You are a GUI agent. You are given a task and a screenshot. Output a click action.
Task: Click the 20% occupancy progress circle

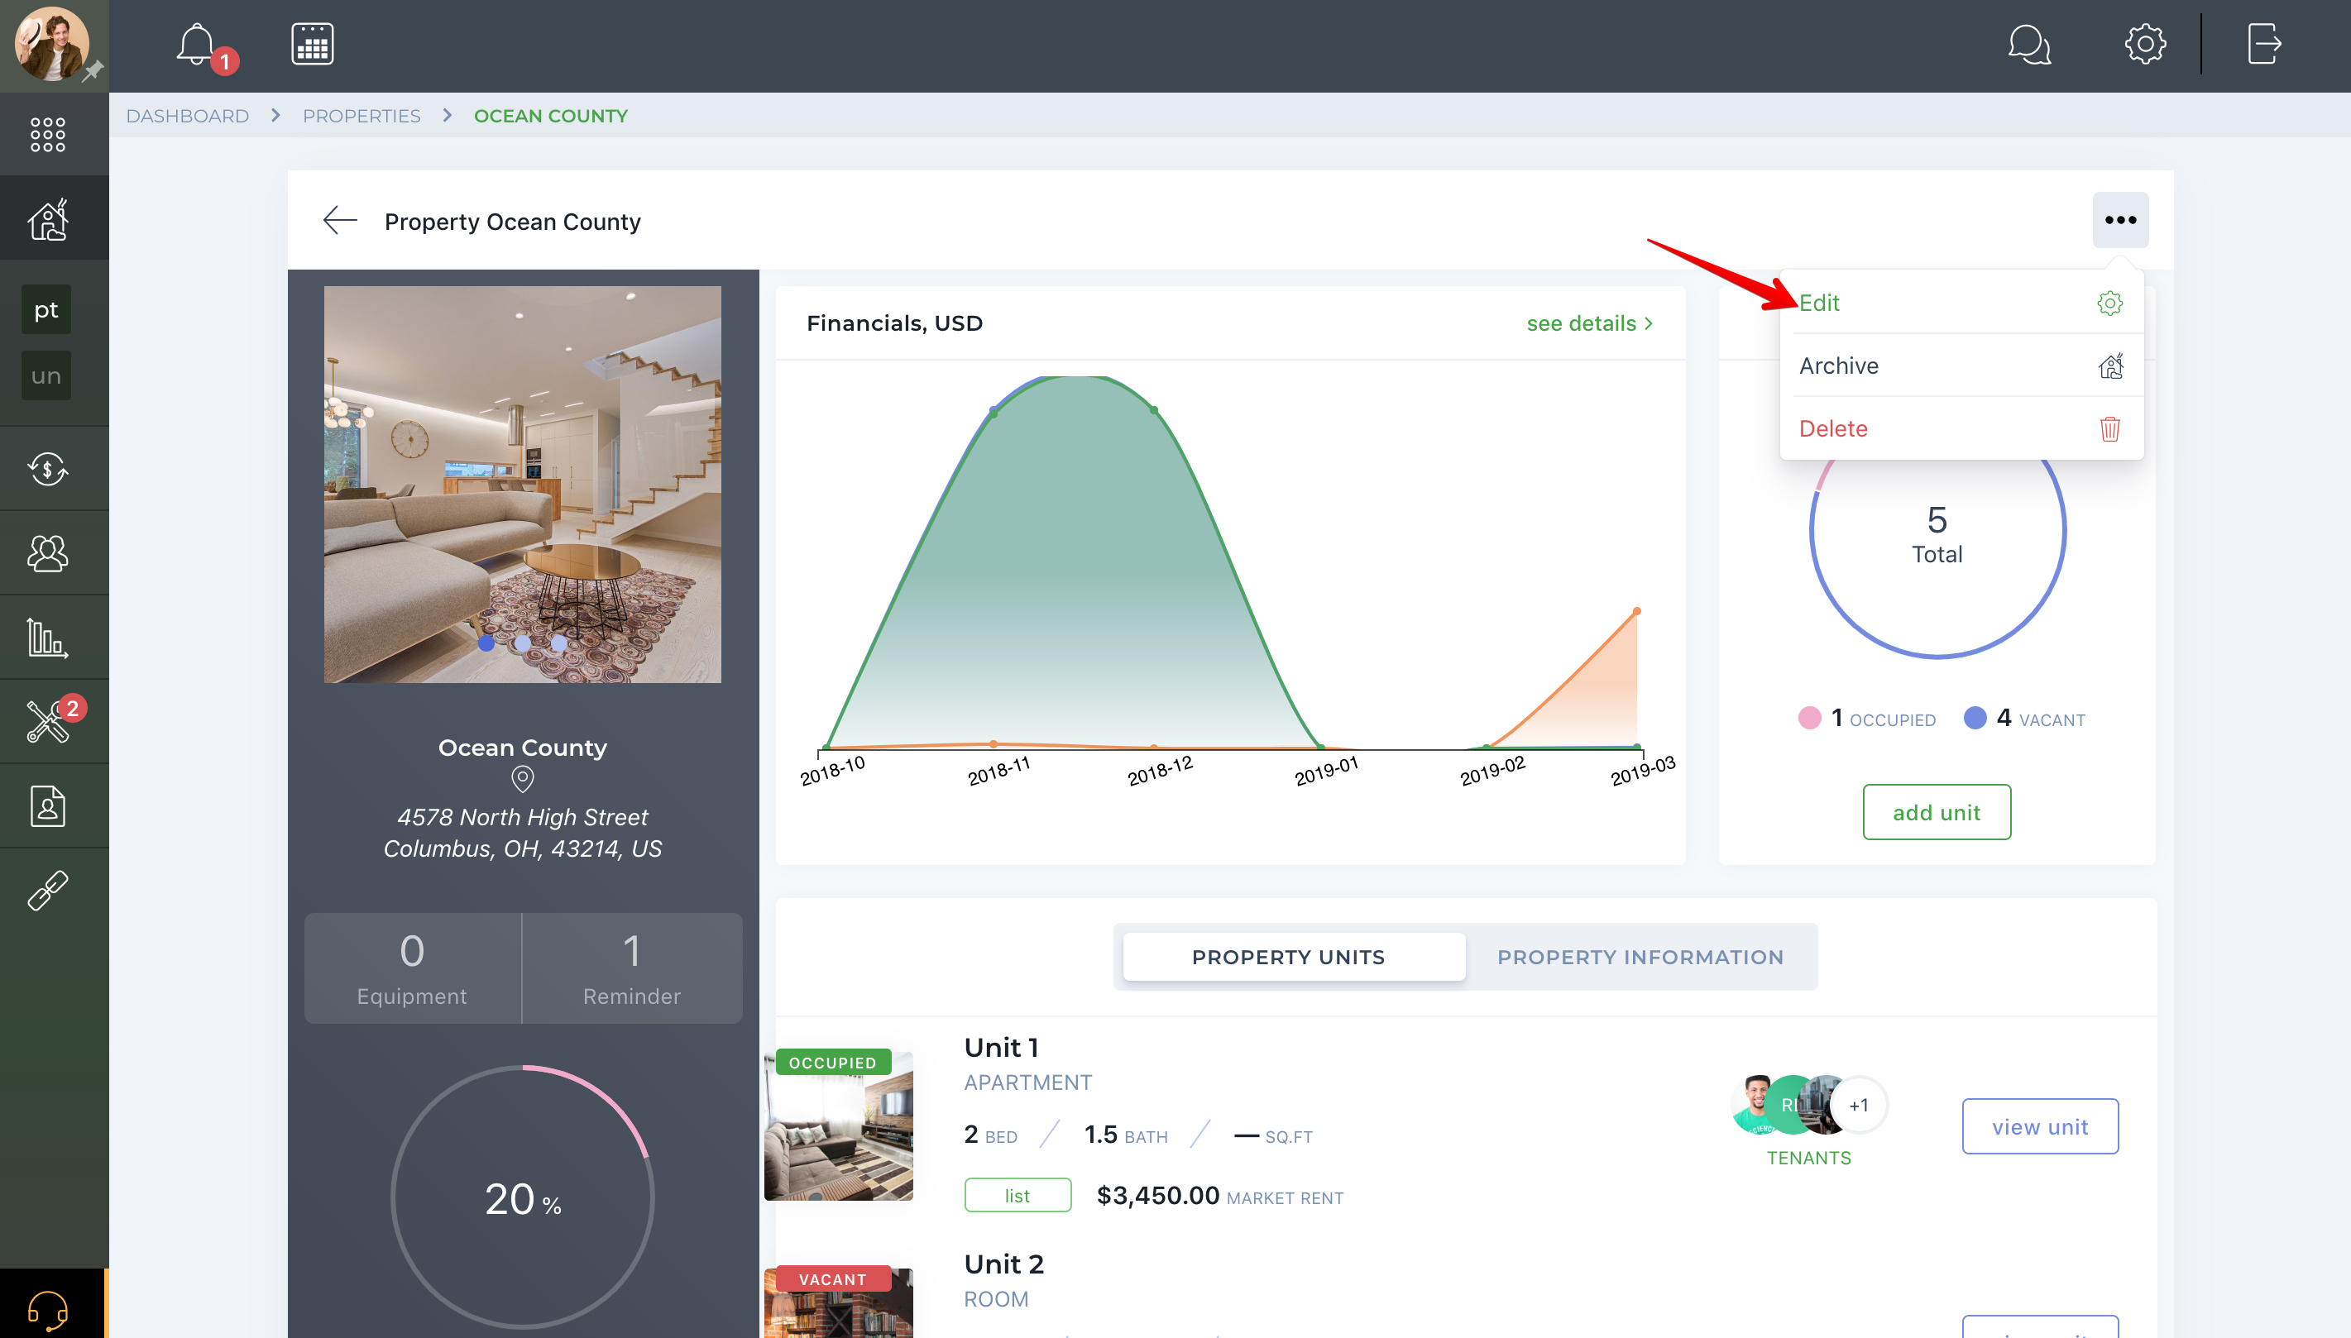coord(522,1197)
